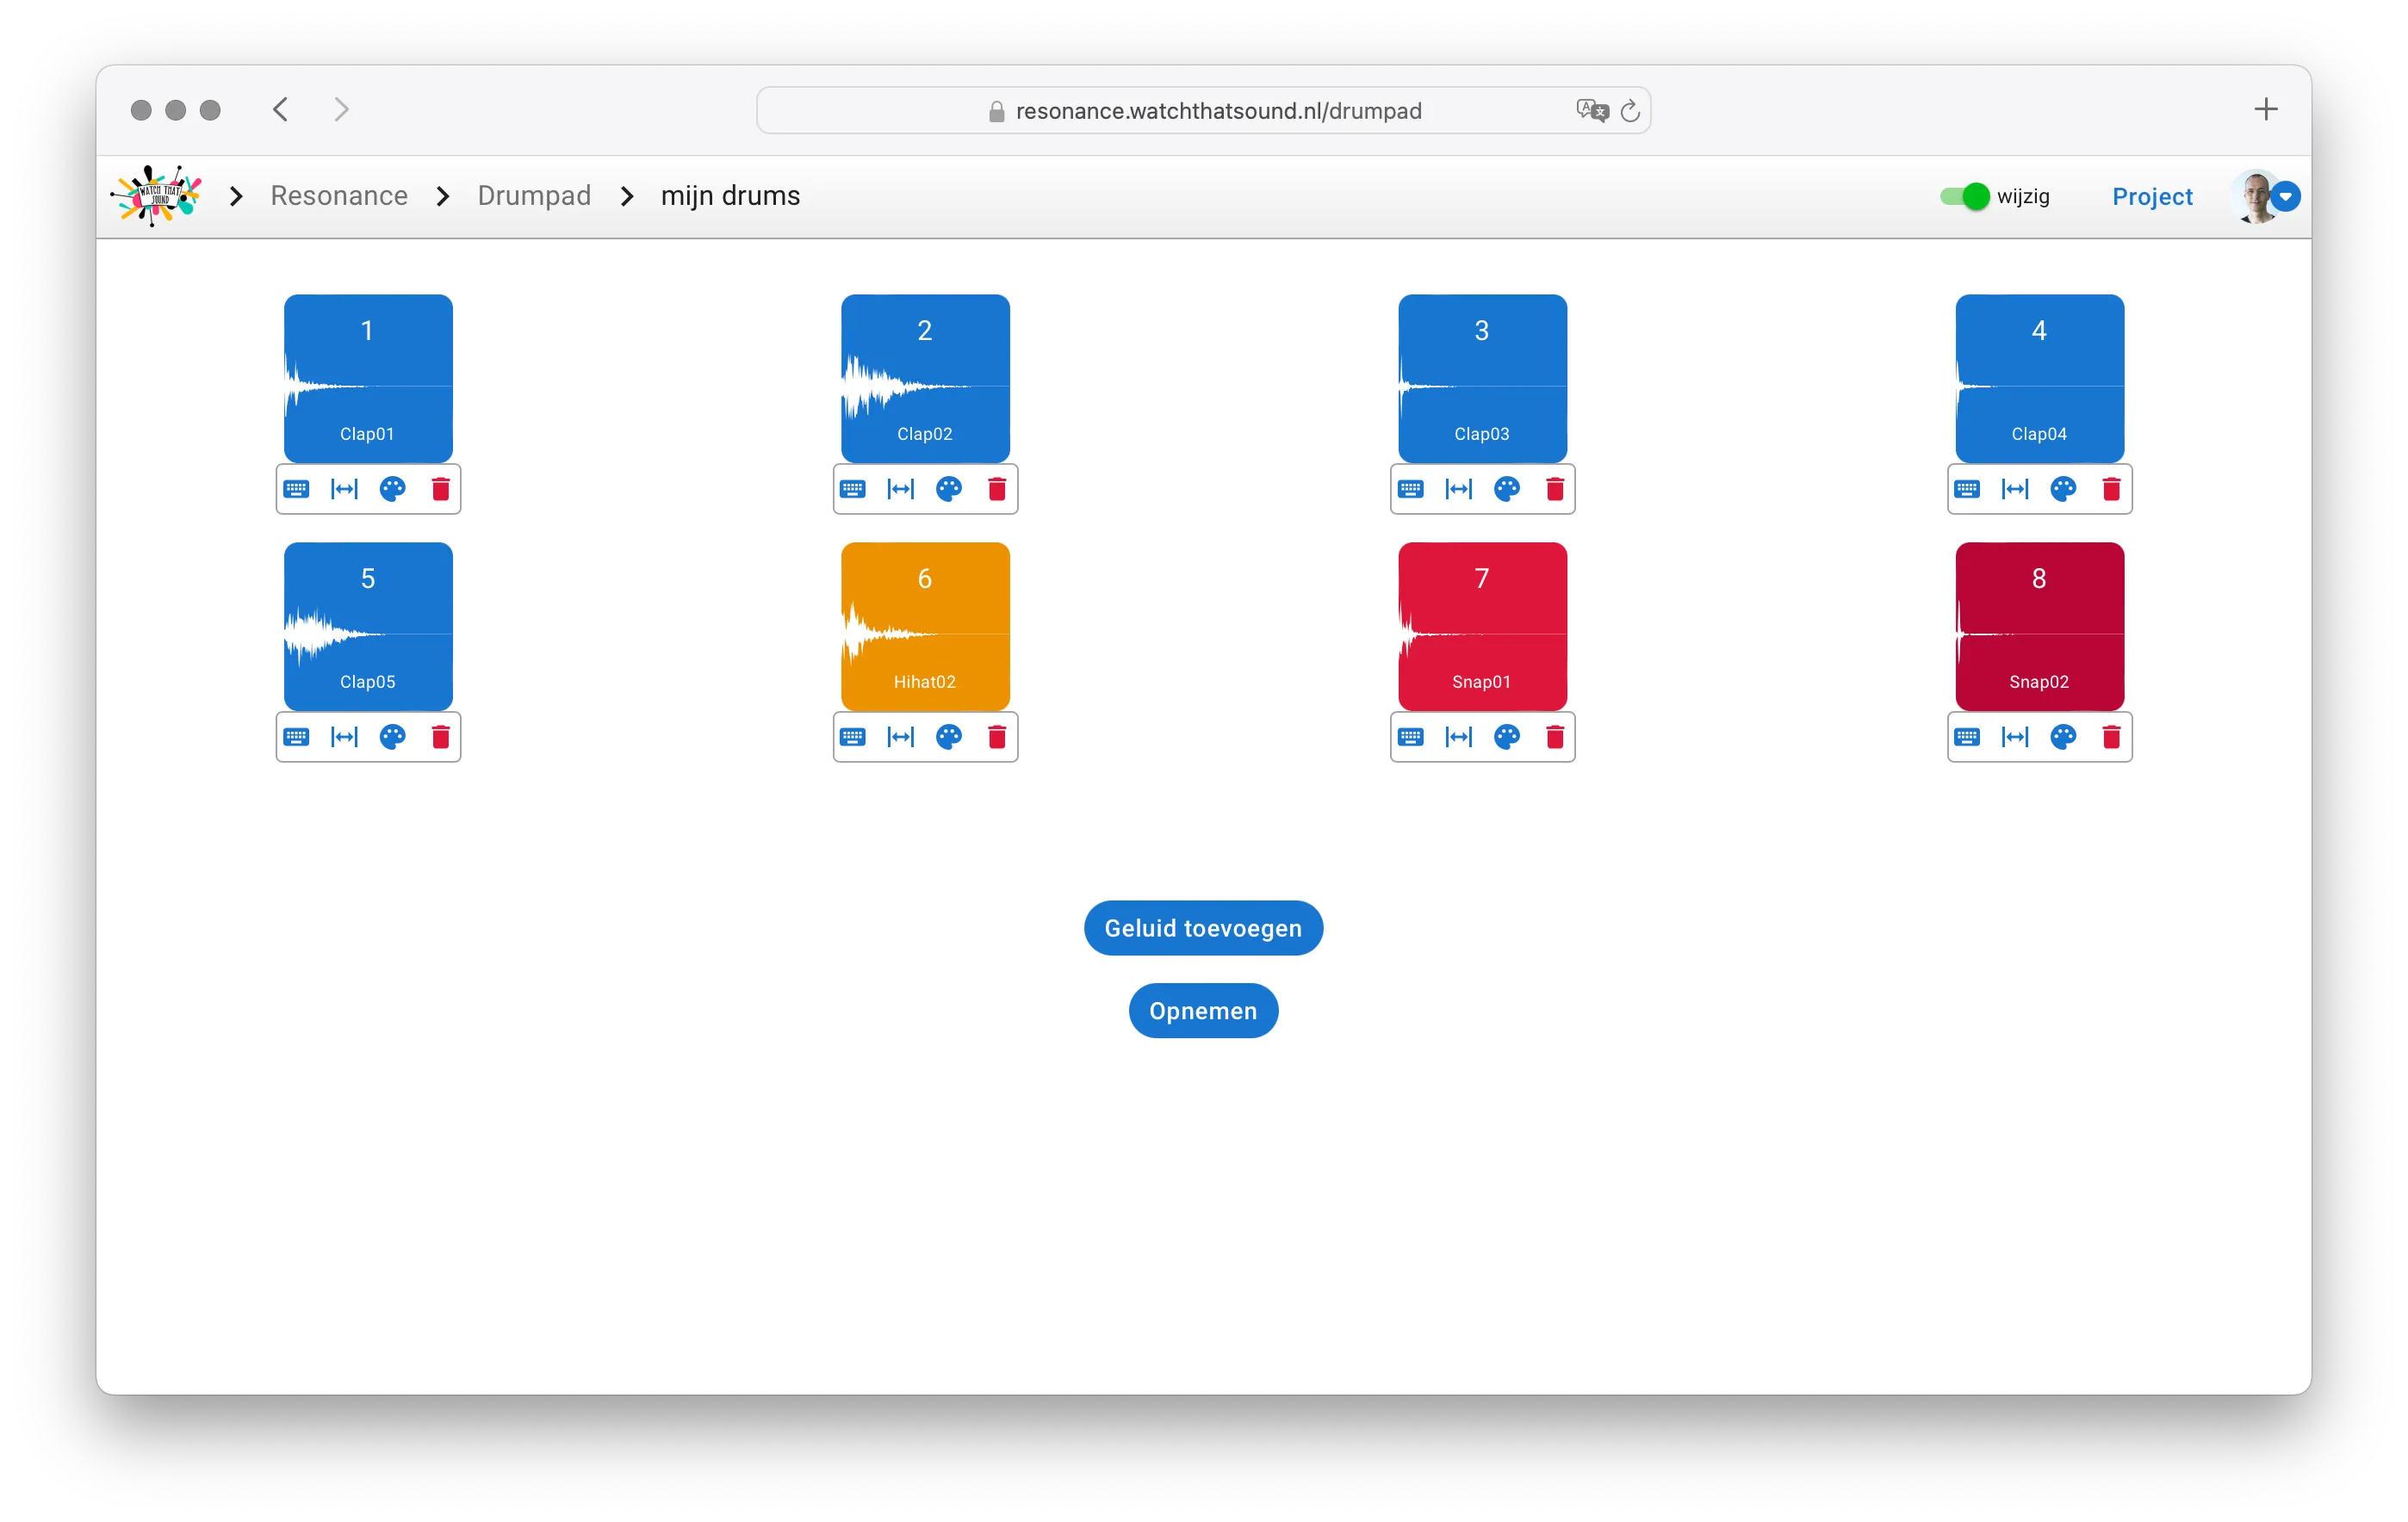Open the user avatar dropdown arrow
This screenshot has height=1522, width=2408.
[x=2285, y=197]
